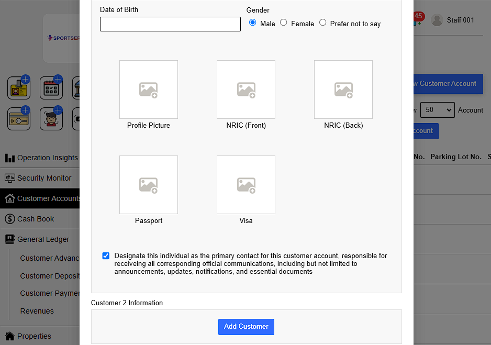Click the Staff 001 user profile
This screenshot has width=491, height=345.
(x=453, y=20)
